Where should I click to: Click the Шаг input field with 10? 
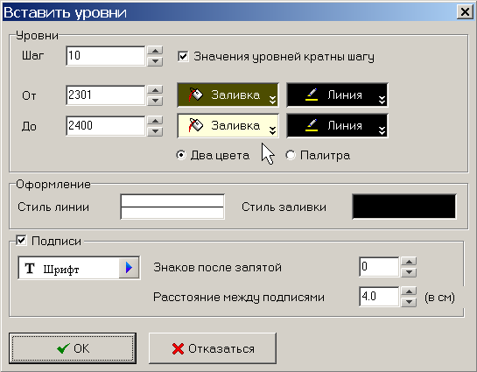106,56
